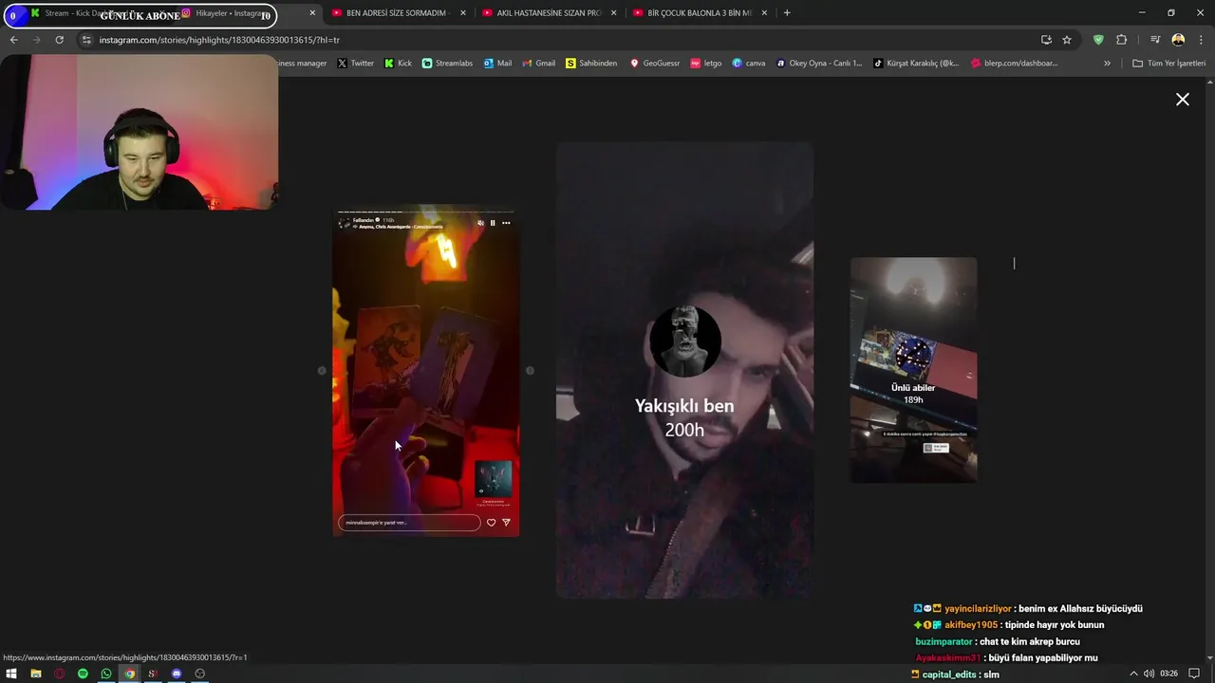The width and height of the screenshot is (1215, 683).
Task: Open the Sahibinden bookmark
Action: [591, 64]
